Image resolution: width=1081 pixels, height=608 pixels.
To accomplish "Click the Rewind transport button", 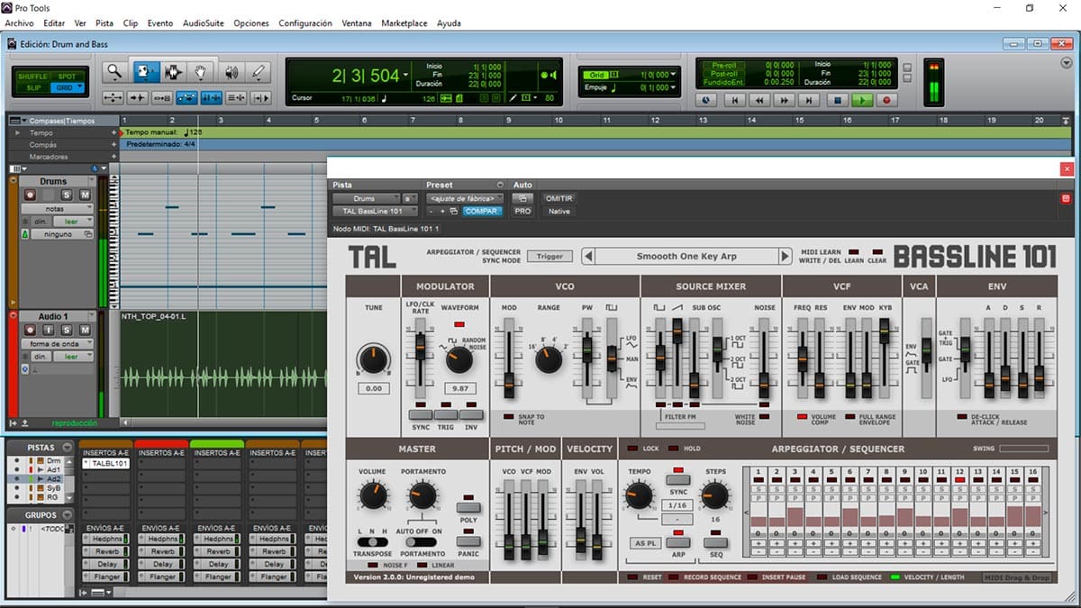I will 759,101.
